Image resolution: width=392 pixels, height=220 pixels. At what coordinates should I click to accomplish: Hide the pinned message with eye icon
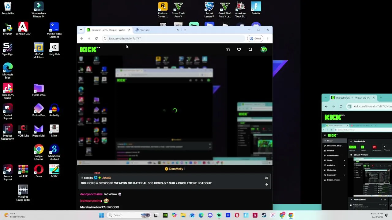266,178
